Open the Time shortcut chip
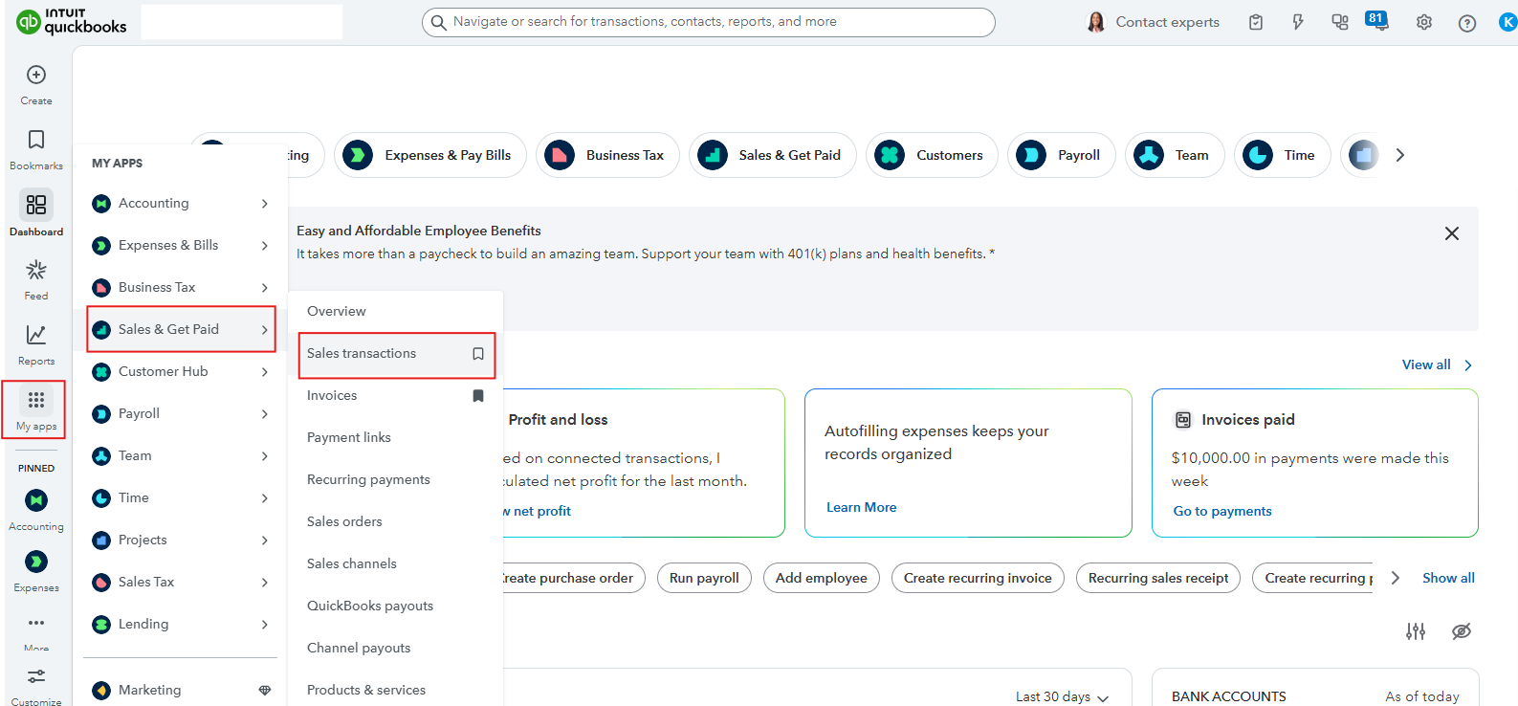Image resolution: width=1518 pixels, height=706 pixels. (1283, 155)
